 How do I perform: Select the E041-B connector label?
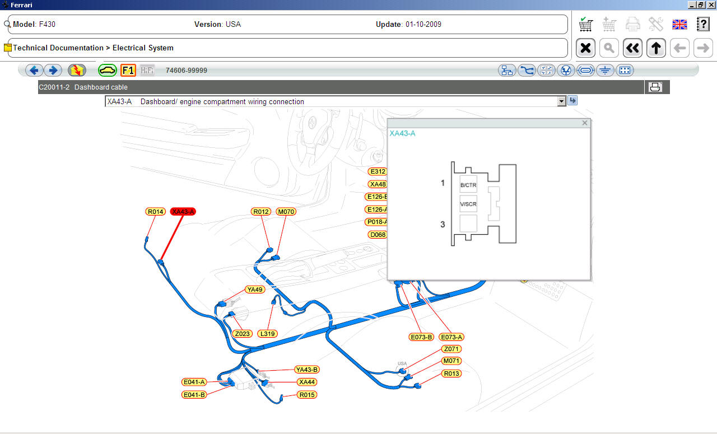pos(194,395)
